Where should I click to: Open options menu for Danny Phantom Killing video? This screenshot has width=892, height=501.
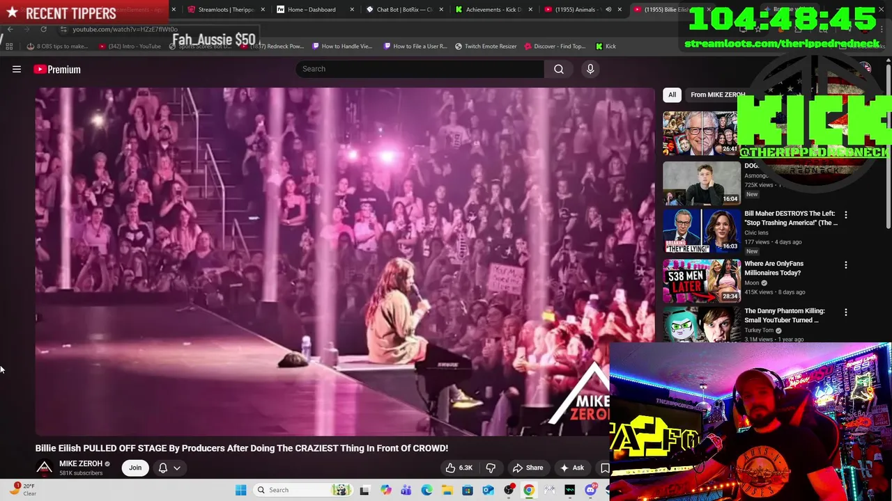pyautogui.click(x=846, y=312)
